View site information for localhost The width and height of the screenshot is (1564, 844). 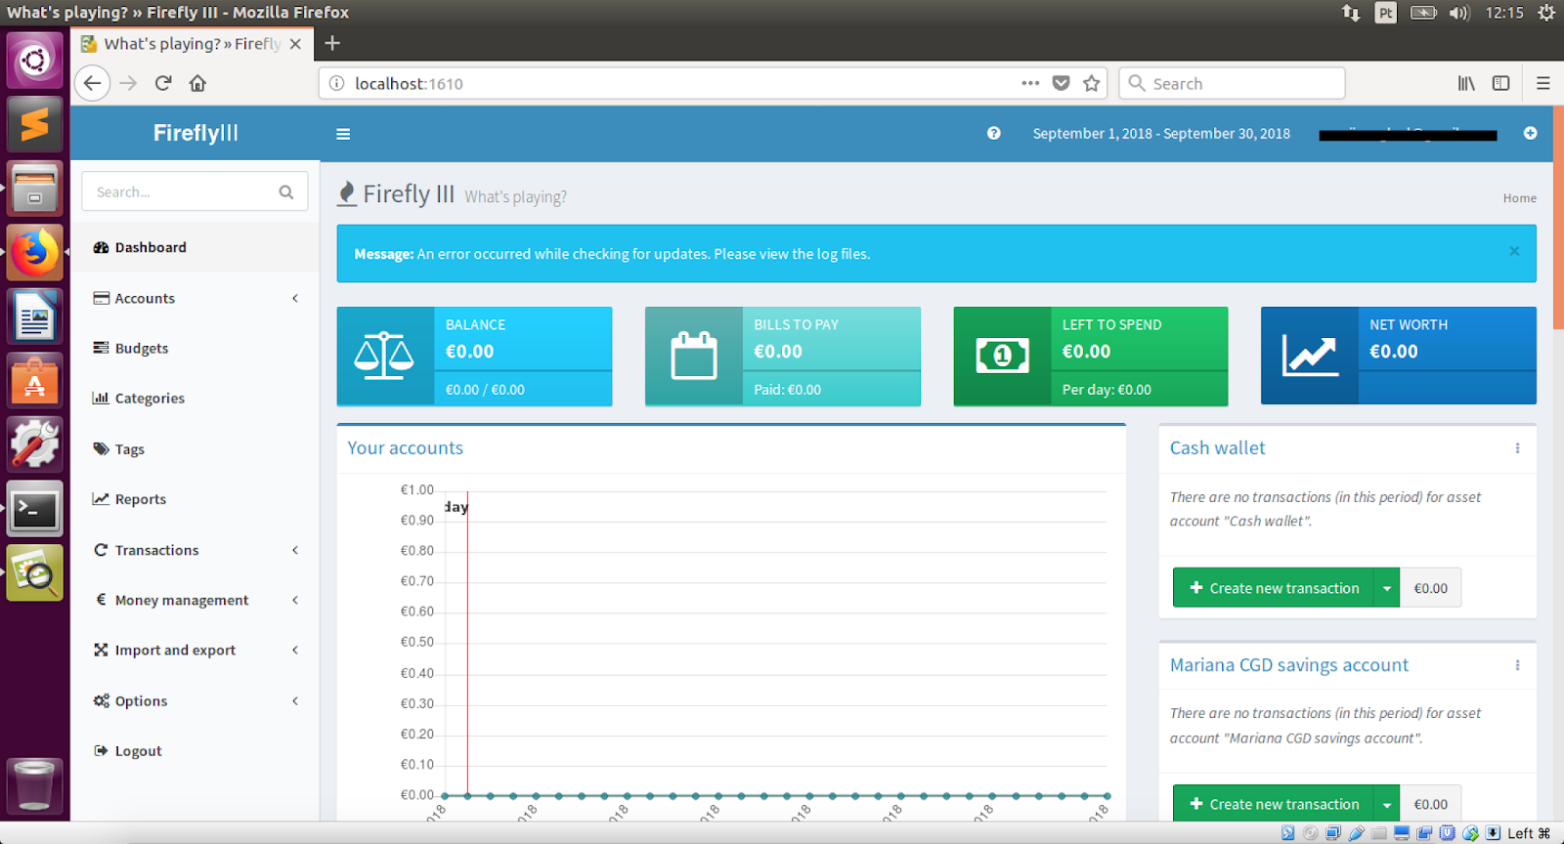coord(337,83)
